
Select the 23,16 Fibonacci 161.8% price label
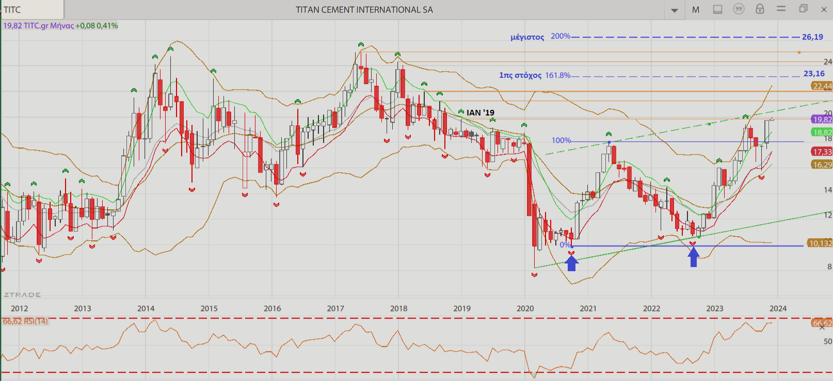click(x=814, y=74)
